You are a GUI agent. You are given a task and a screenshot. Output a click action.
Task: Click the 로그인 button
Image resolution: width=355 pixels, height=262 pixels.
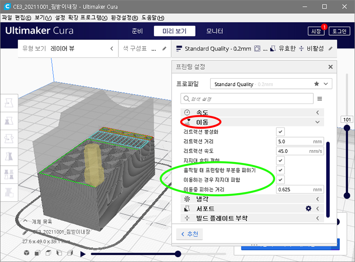point(339,31)
